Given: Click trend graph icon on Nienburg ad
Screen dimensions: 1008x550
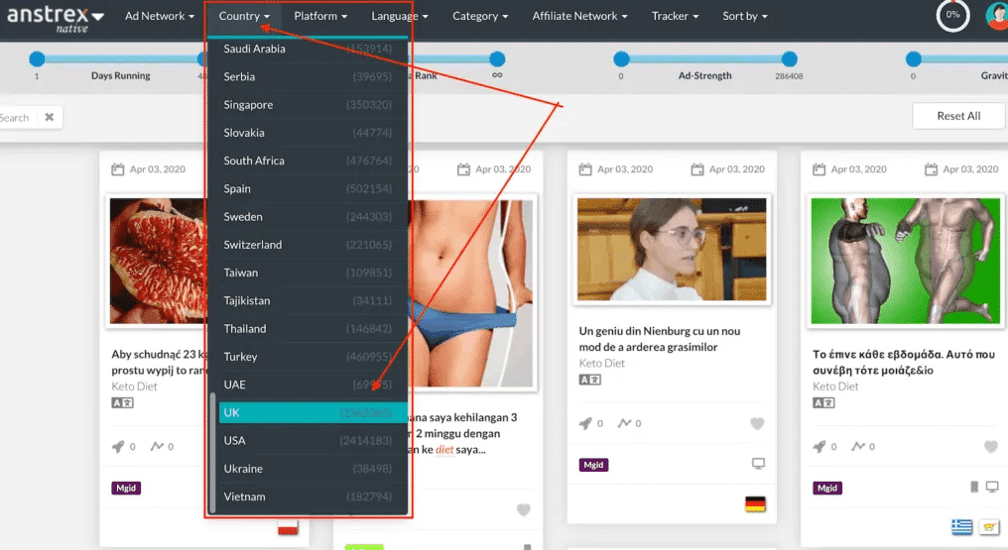Looking at the screenshot, I should [x=624, y=423].
